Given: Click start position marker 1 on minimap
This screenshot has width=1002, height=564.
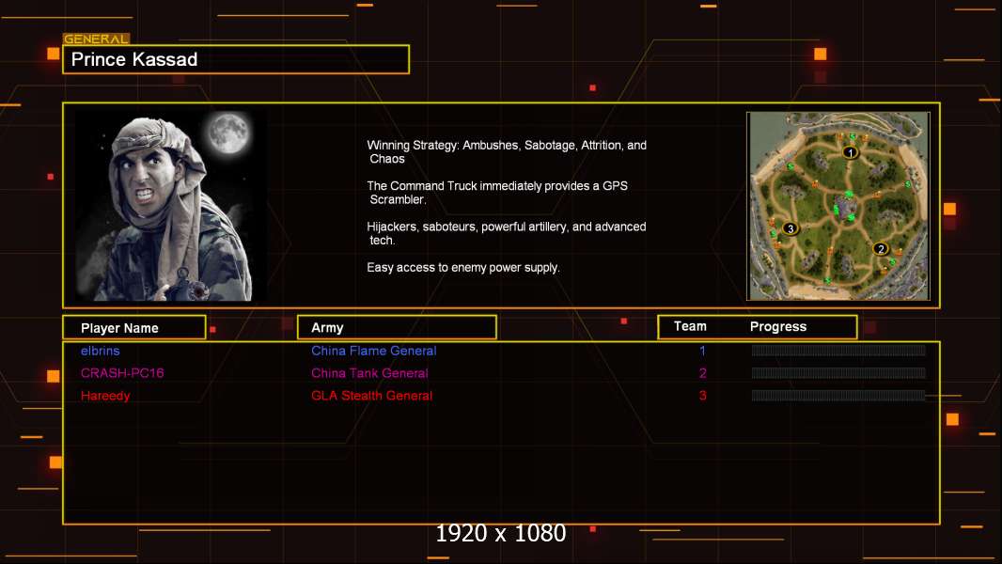Looking at the screenshot, I should point(850,152).
